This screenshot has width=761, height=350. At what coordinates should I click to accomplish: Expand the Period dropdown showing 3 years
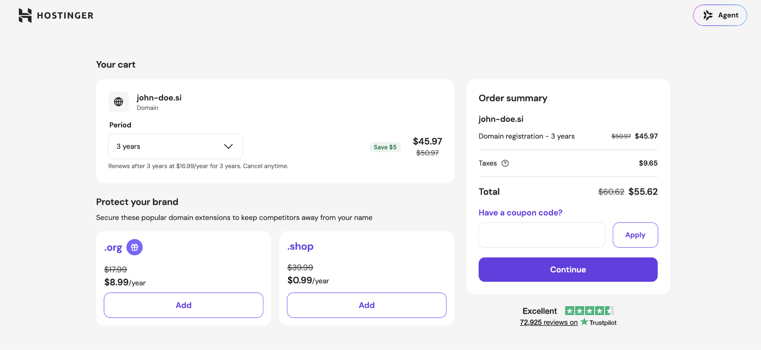pos(175,146)
